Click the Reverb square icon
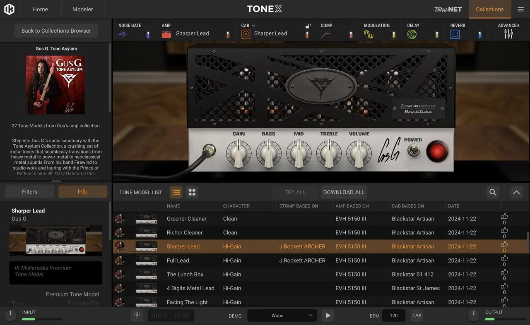 (x=455, y=34)
